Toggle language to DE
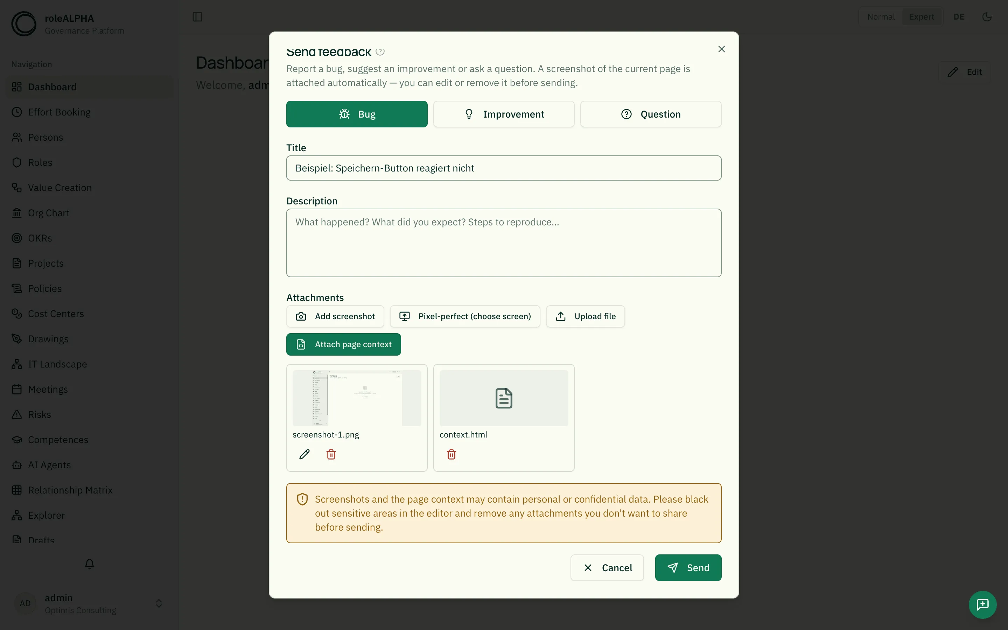This screenshot has width=1008, height=630. pos(959,17)
